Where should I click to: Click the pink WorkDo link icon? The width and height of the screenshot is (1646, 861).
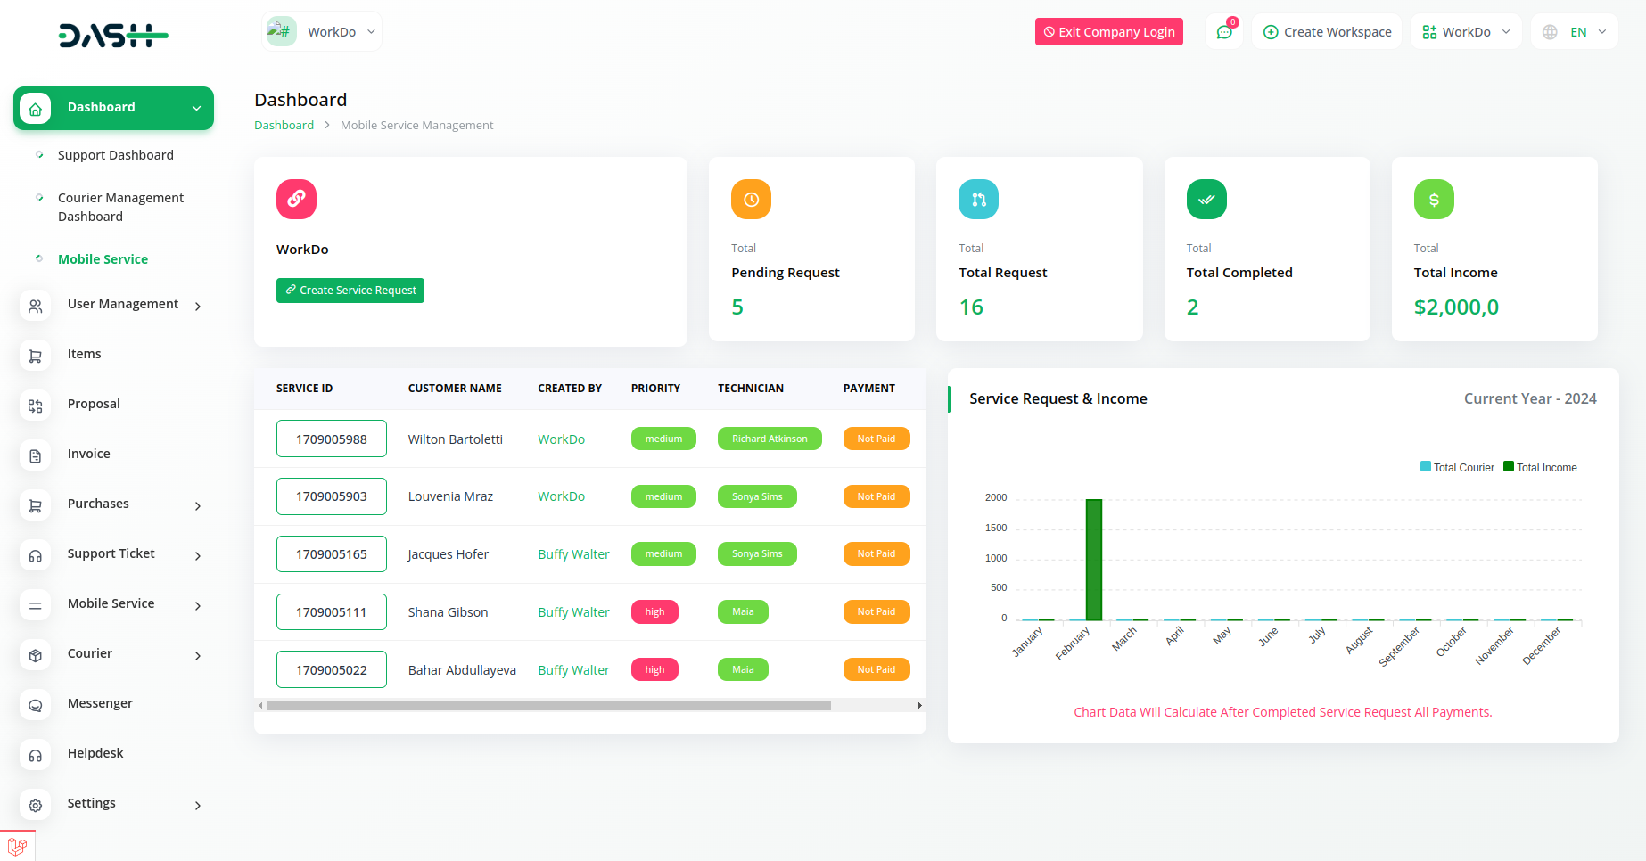point(296,199)
